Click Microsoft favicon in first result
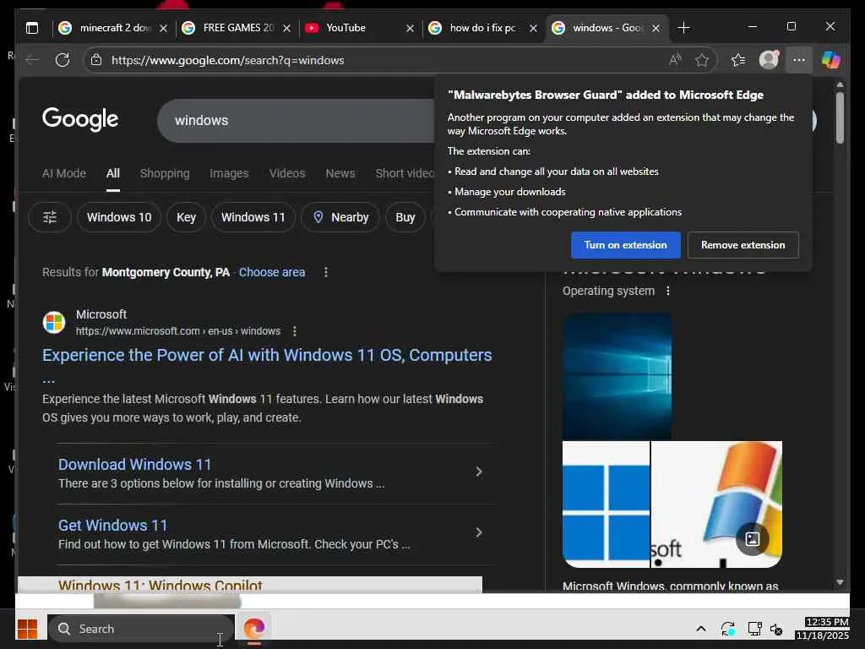865x649 pixels. 54,322
